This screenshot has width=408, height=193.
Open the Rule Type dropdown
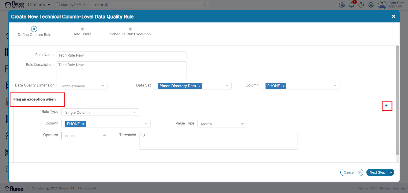(100, 113)
